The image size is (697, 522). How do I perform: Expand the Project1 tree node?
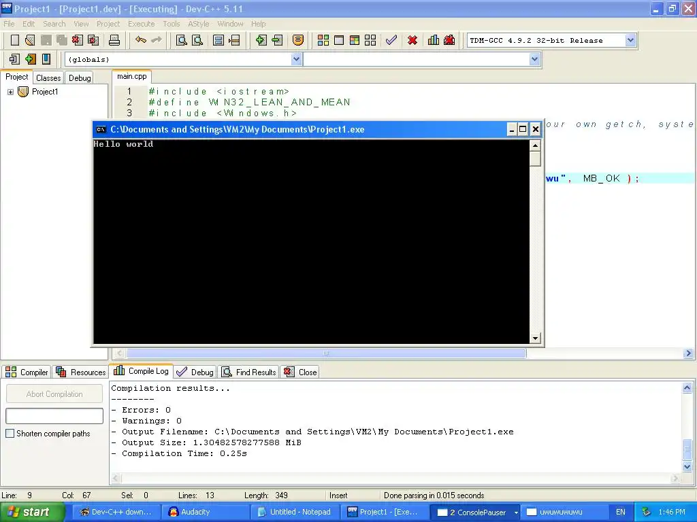pos(10,92)
